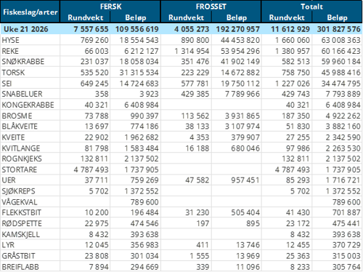Select the KVEITE row label

coord(13,137)
